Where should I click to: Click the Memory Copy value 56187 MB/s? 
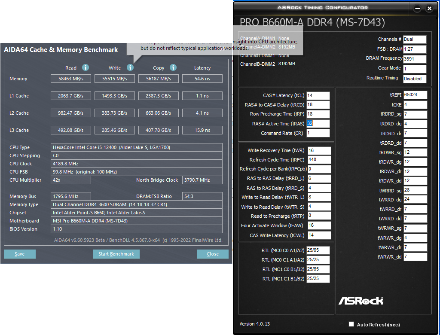[158, 79]
